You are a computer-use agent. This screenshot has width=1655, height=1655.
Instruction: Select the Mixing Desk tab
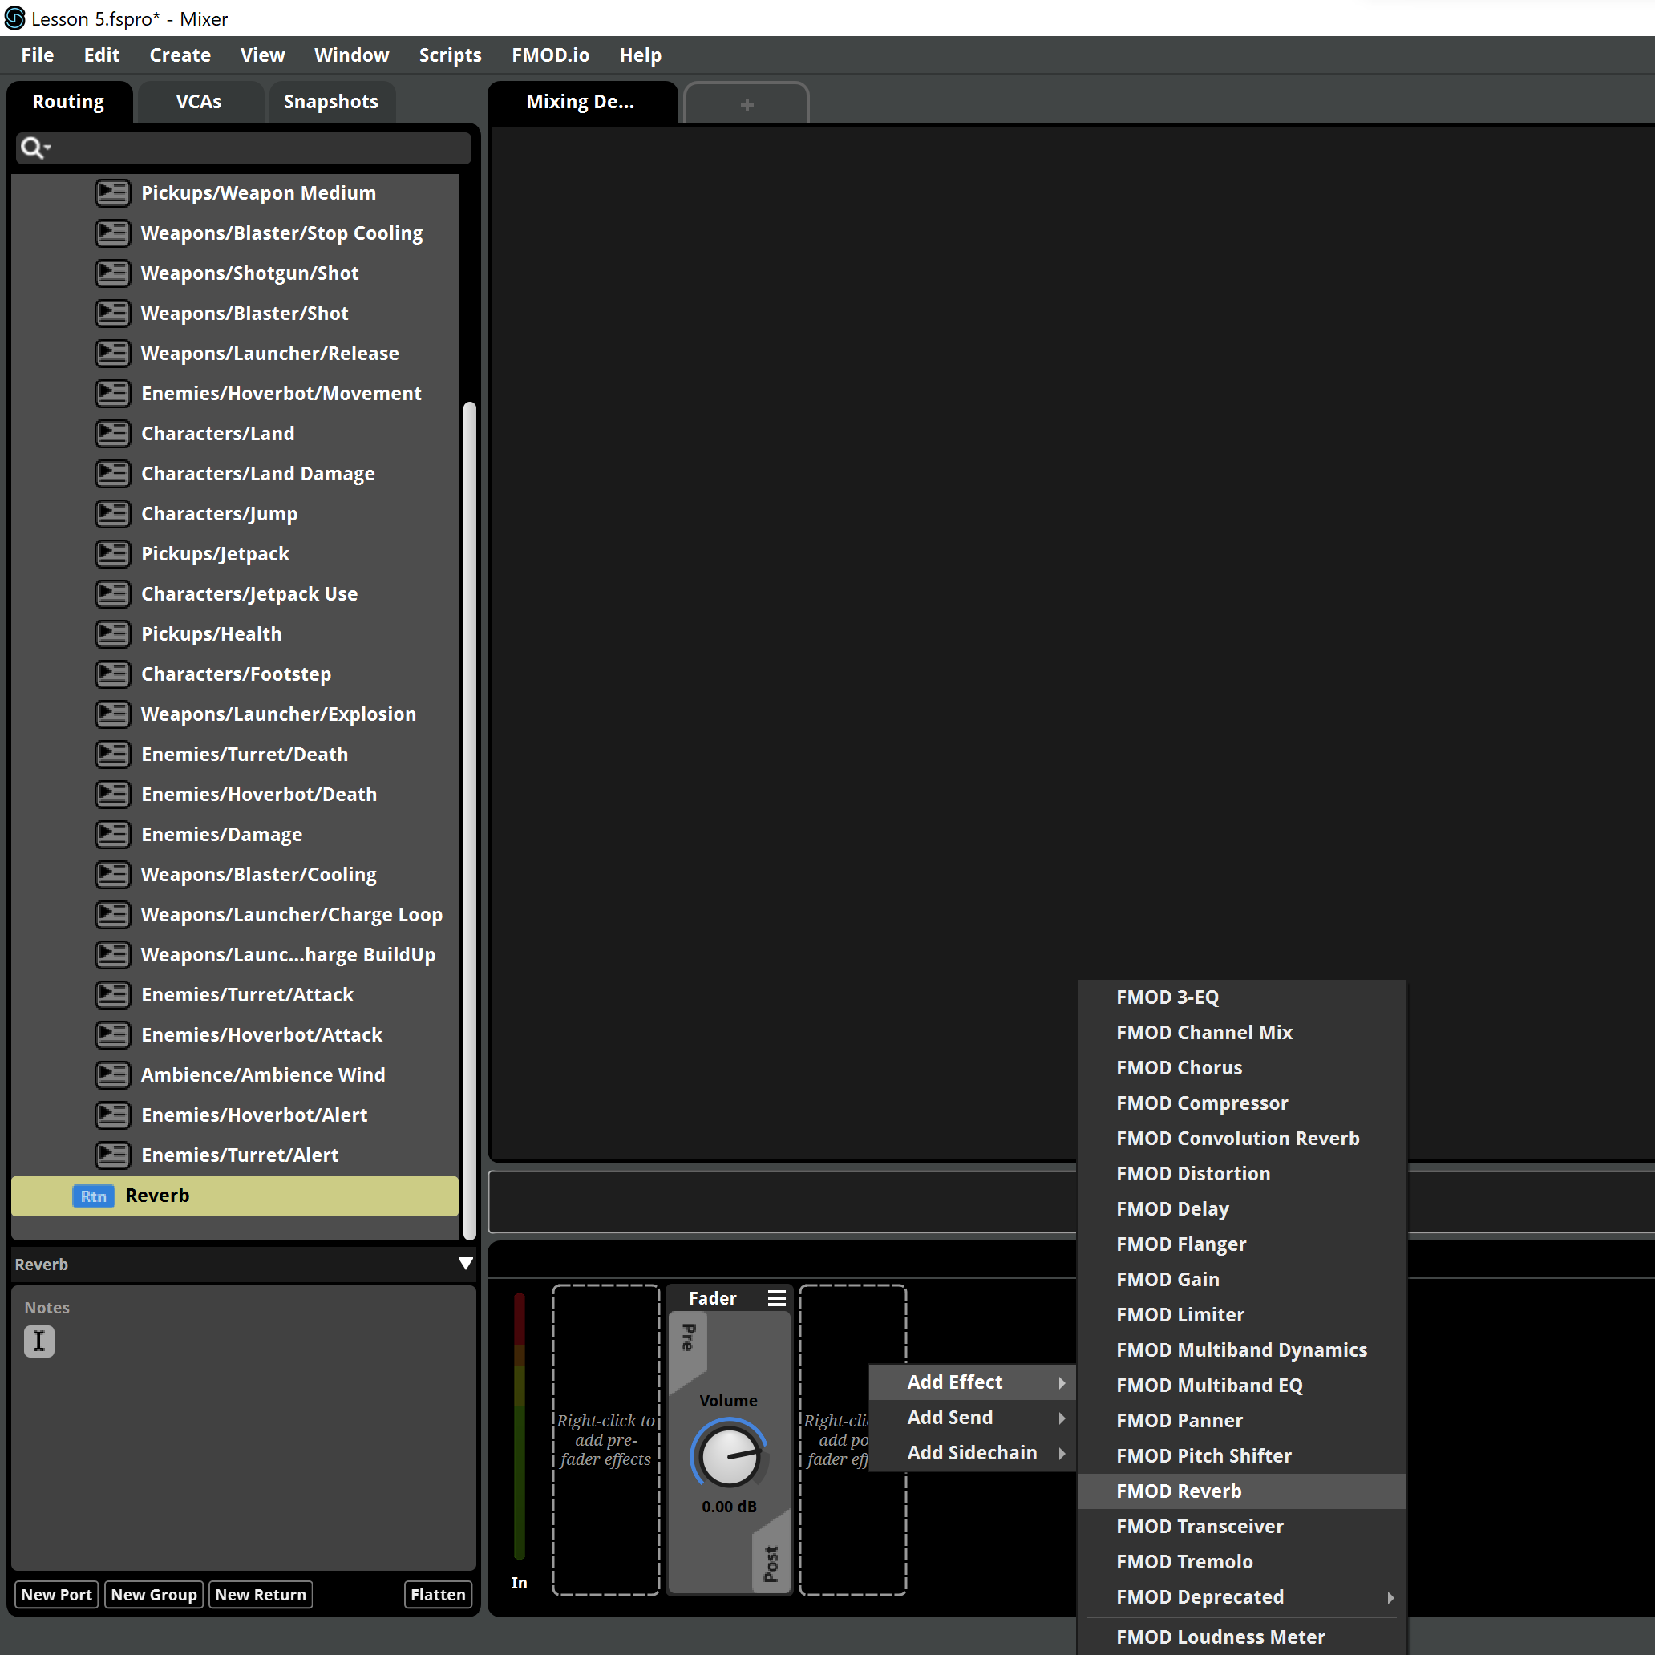581,102
